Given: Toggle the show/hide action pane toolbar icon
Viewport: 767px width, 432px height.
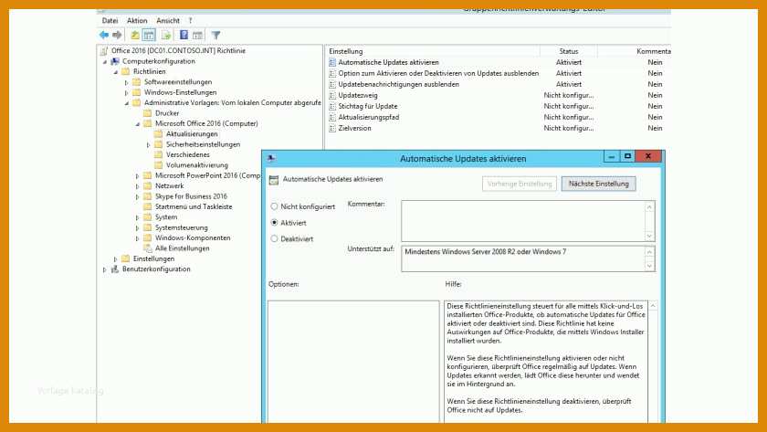Looking at the screenshot, I should point(197,36).
